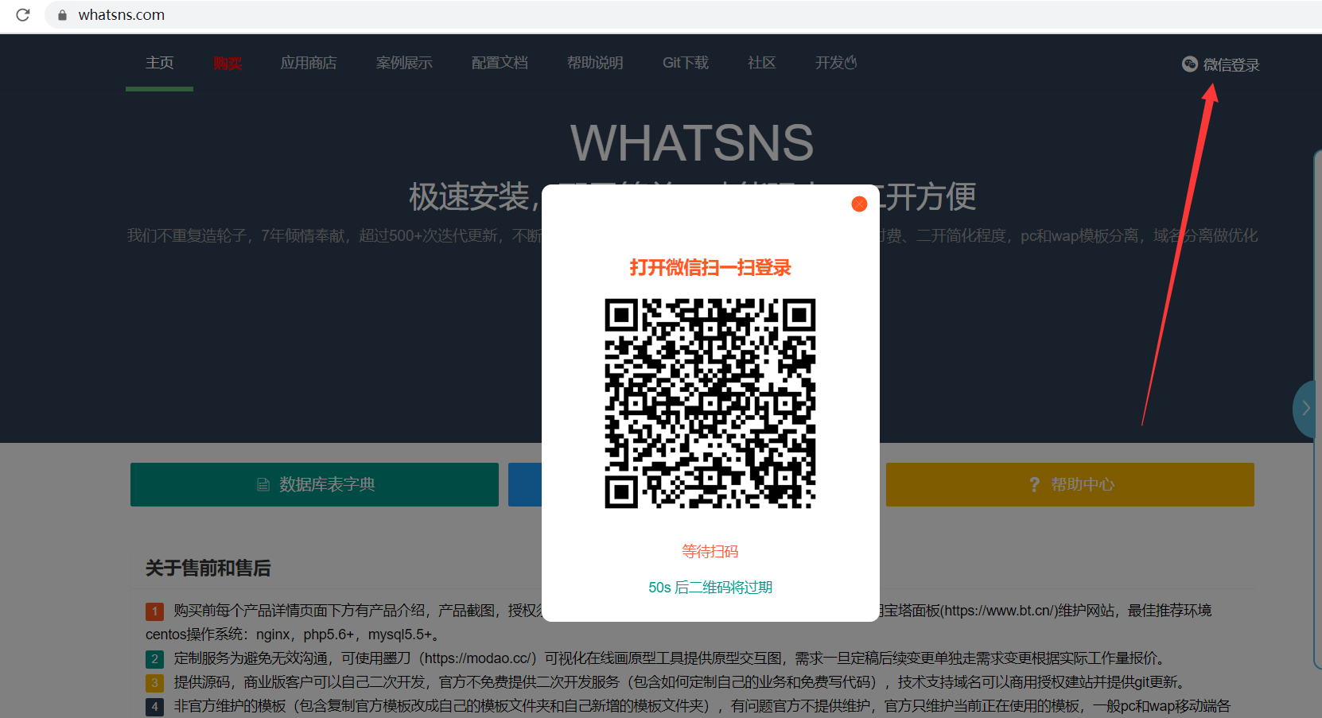1322x718 pixels.
Task: Click the numbered badge 4 in the list
Action: [x=154, y=707]
